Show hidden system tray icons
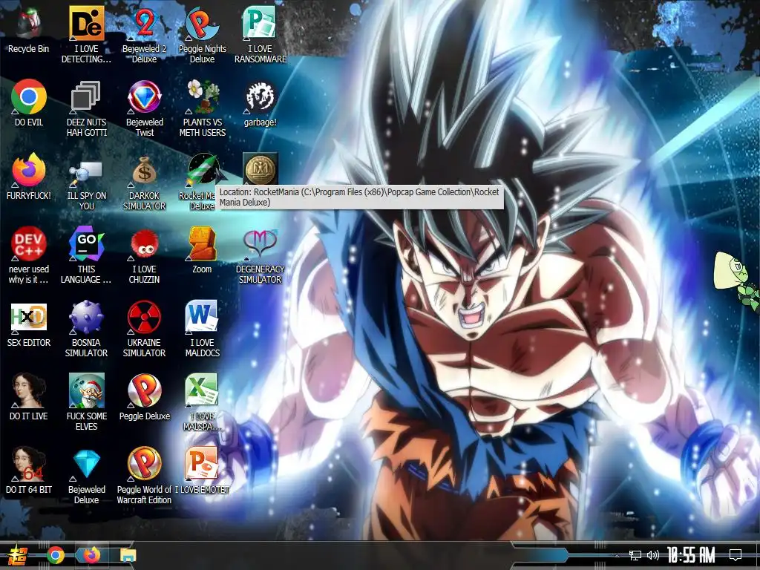The image size is (760, 570). pos(617,555)
